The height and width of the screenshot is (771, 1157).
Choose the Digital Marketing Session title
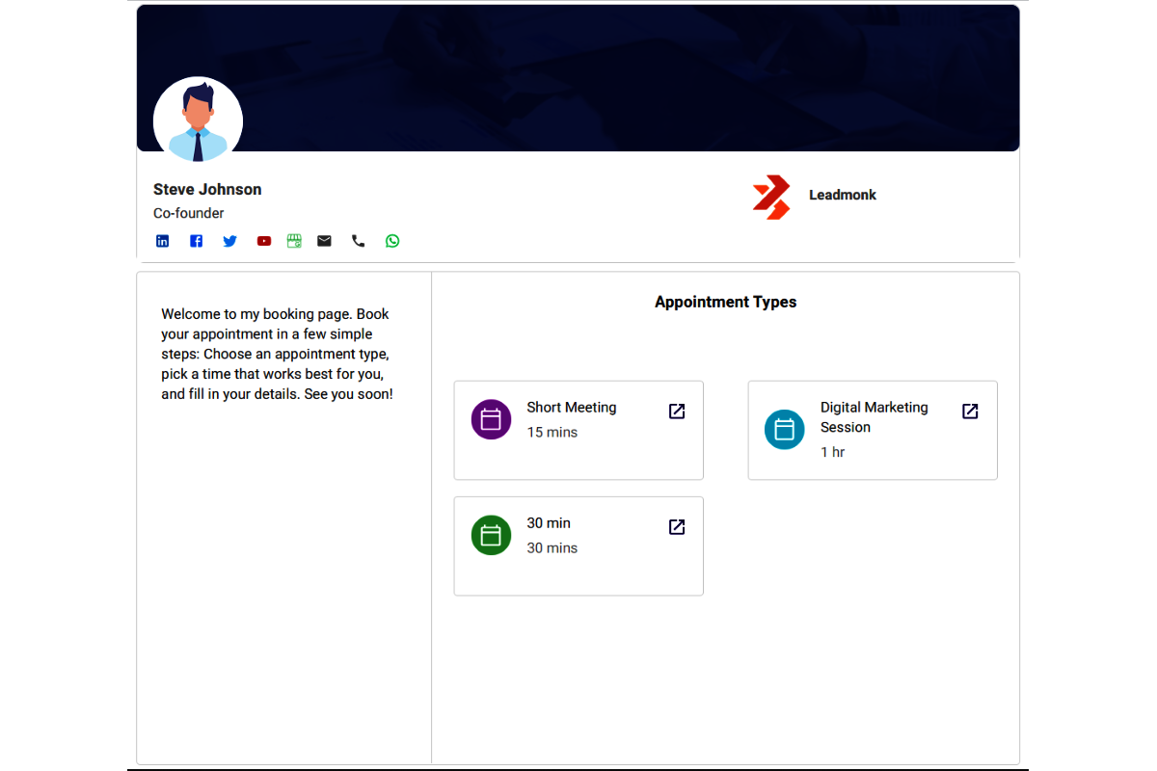pos(874,417)
